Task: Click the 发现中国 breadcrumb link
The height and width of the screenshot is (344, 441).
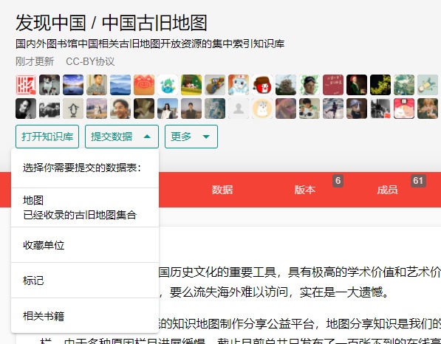Action: coord(51,23)
